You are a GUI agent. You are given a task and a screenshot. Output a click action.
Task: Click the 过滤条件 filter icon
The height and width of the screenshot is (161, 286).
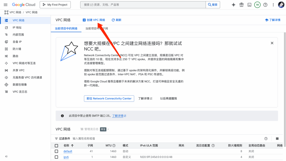tap(56, 139)
